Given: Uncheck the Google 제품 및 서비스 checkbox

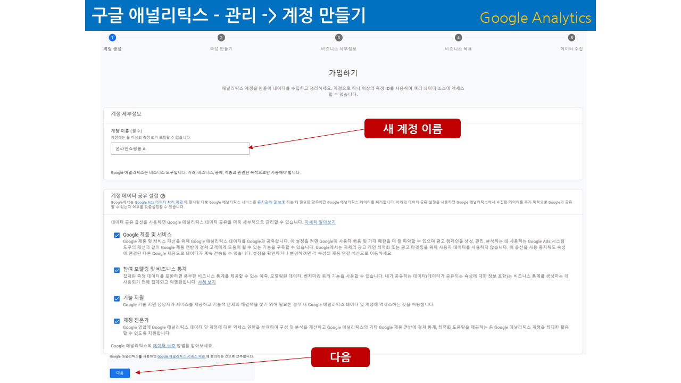Looking at the screenshot, I should click(117, 235).
